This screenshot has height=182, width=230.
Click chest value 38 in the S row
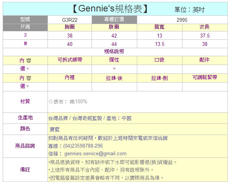[x=70, y=36]
